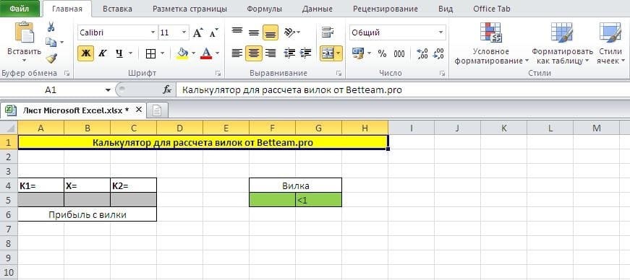The width and height of the screenshot is (630, 280).
Task: Open Число group dialog launcher
Action: click(x=442, y=74)
